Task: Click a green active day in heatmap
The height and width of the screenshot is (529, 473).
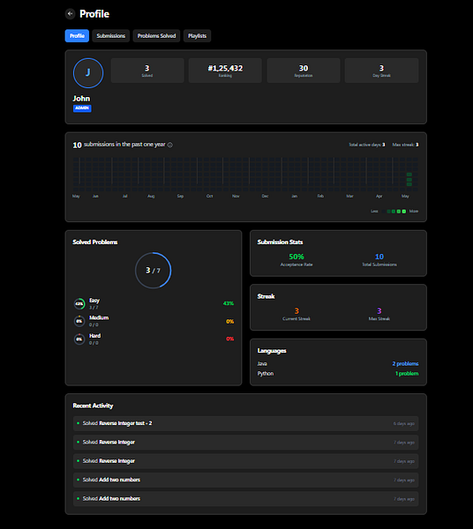Action: pos(409,175)
